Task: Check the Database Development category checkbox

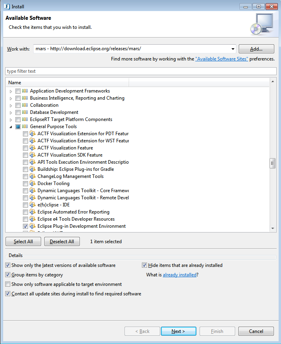Action: pos(18,113)
